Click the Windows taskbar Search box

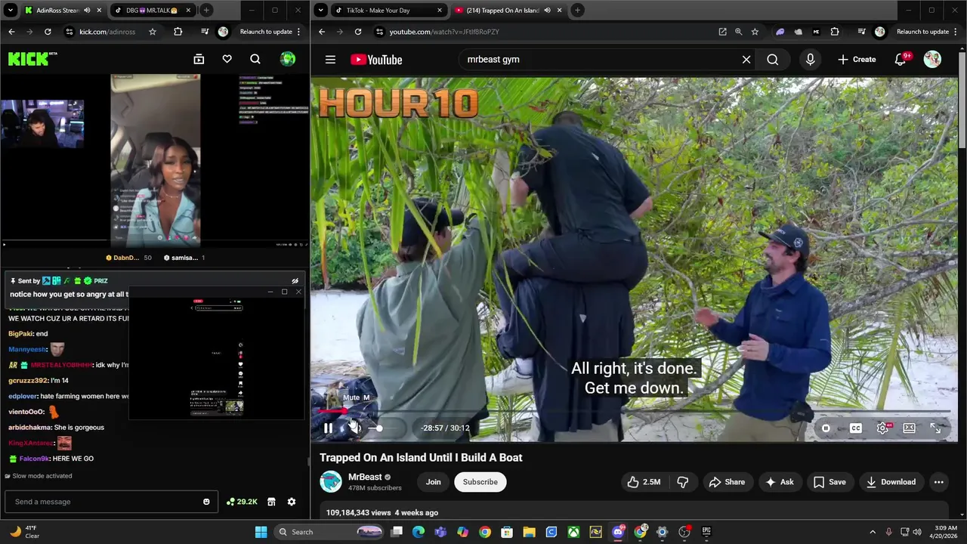pyautogui.click(x=328, y=532)
